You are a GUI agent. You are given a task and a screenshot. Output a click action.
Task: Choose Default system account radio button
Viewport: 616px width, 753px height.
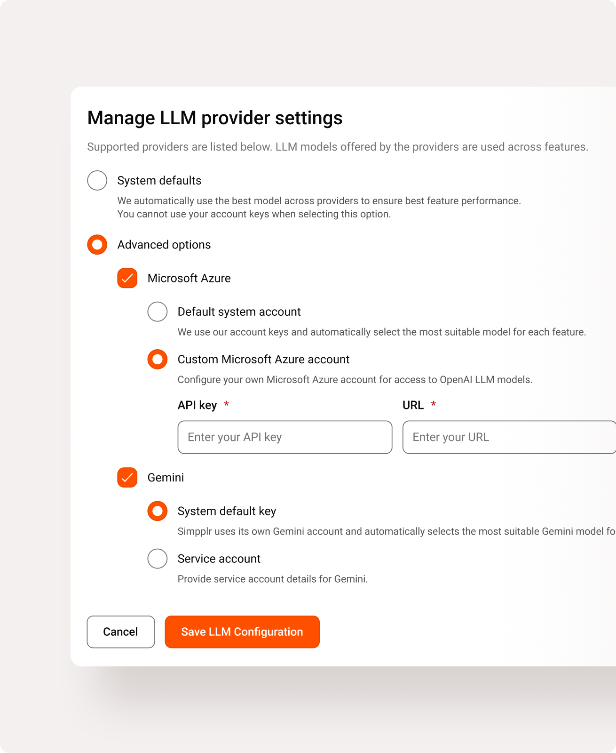pos(158,312)
